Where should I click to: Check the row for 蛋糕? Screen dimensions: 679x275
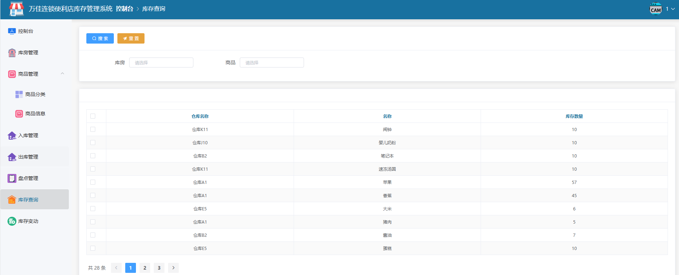[93, 248]
